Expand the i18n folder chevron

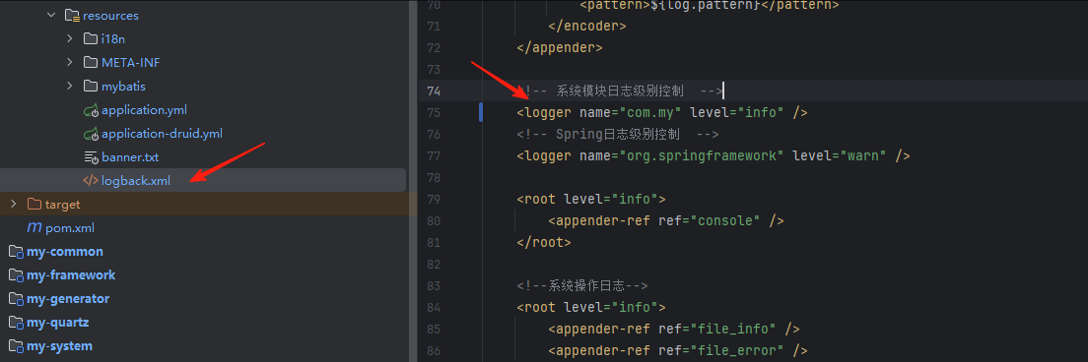[x=70, y=38]
